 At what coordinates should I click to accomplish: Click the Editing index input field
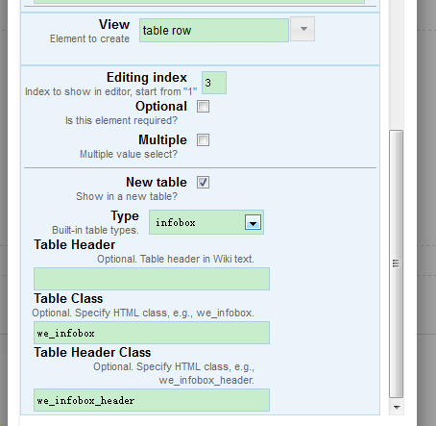click(x=214, y=83)
